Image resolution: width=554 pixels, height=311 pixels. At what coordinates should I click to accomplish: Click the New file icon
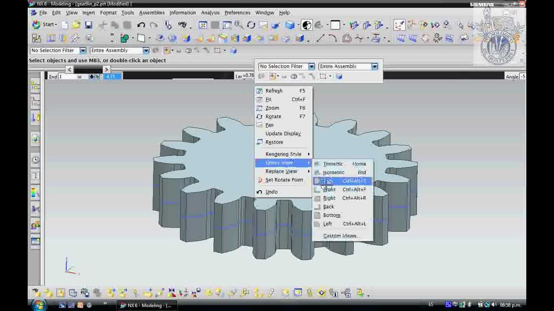tap(65, 25)
